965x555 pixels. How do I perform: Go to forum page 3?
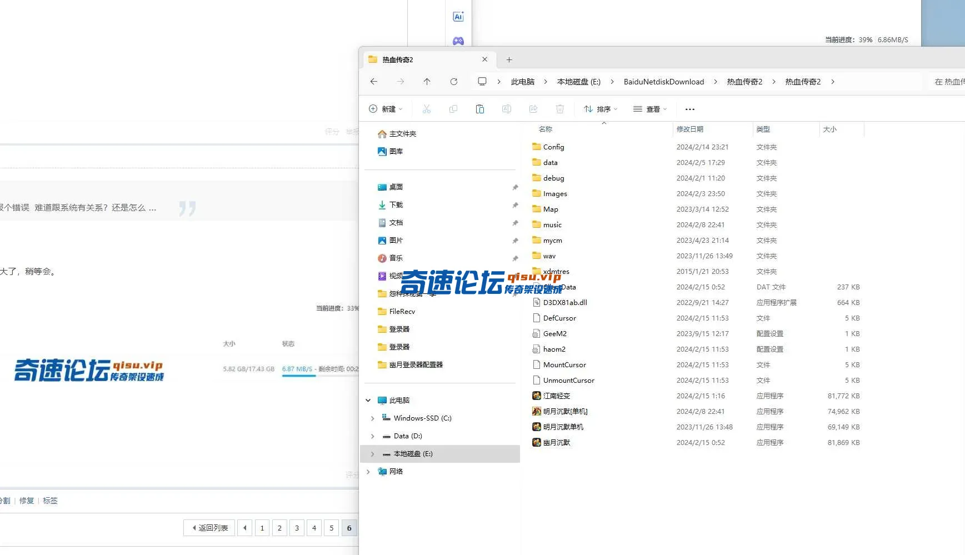click(297, 528)
